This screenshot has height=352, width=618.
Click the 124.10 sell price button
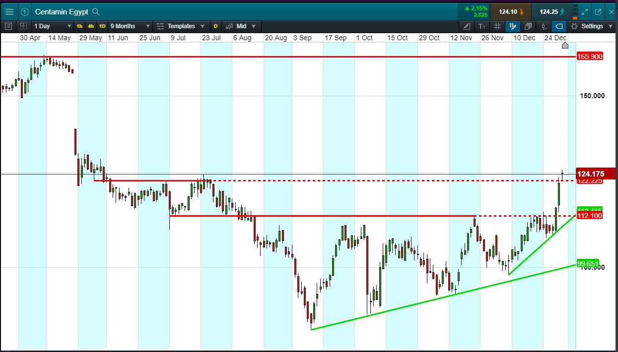click(x=511, y=11)
